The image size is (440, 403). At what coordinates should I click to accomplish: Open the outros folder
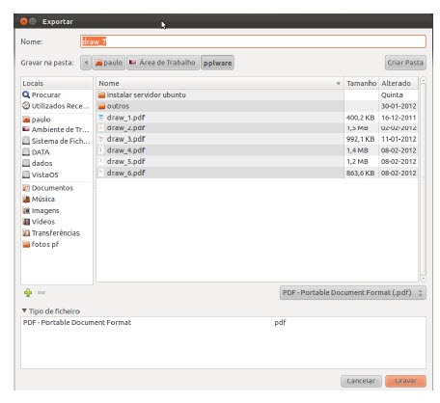point(220,106)
